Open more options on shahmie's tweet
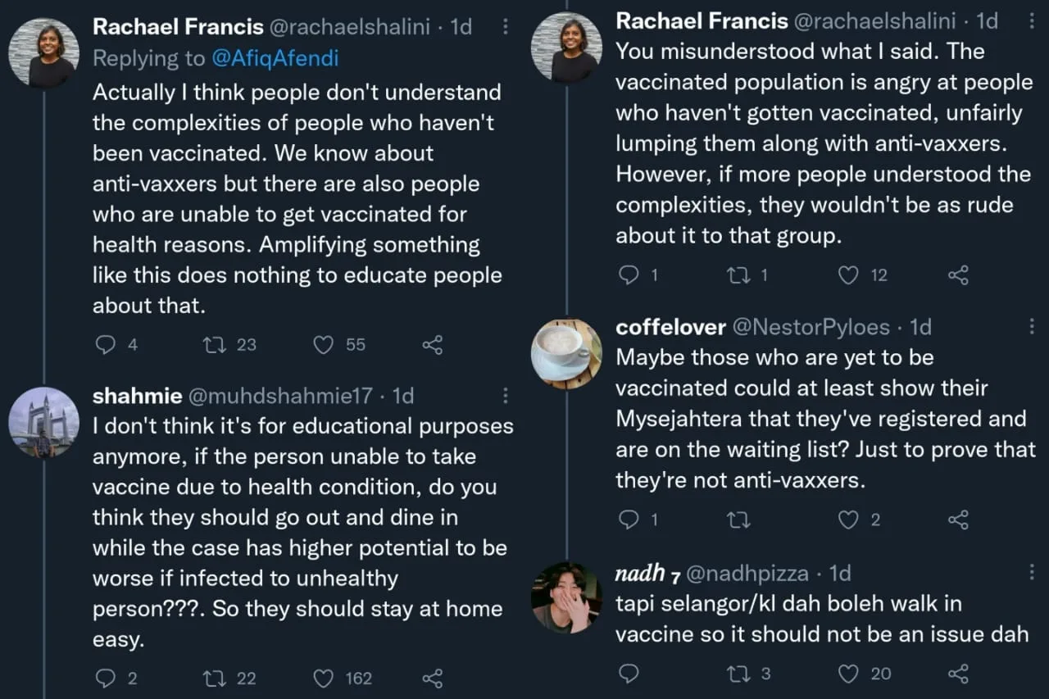The image size is (1049, 699). pyautogui.click(x=506, y=396)
